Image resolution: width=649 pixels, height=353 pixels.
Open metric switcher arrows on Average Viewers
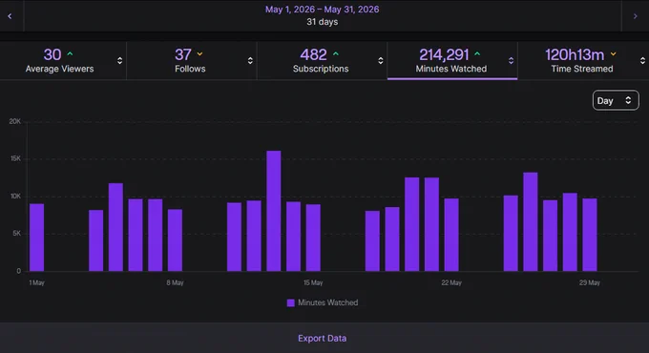pyautogui.click(x=119, y=61)
